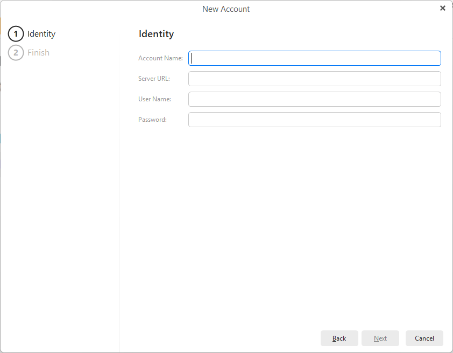Click blank form area beneath Password field
This screenshot has width=453, height=353.
[x=285, y=216]
